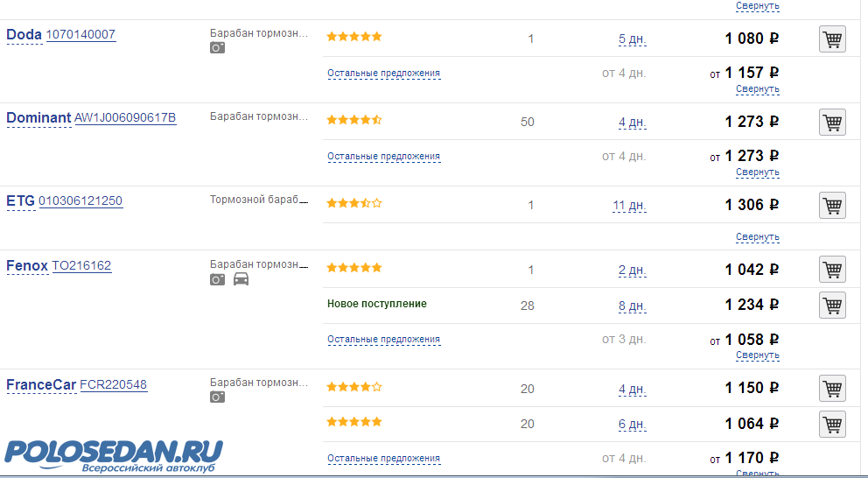Add Dominant 1 273 ₽ offer to cart
The image size is (868, 478).
click(832, 122)
